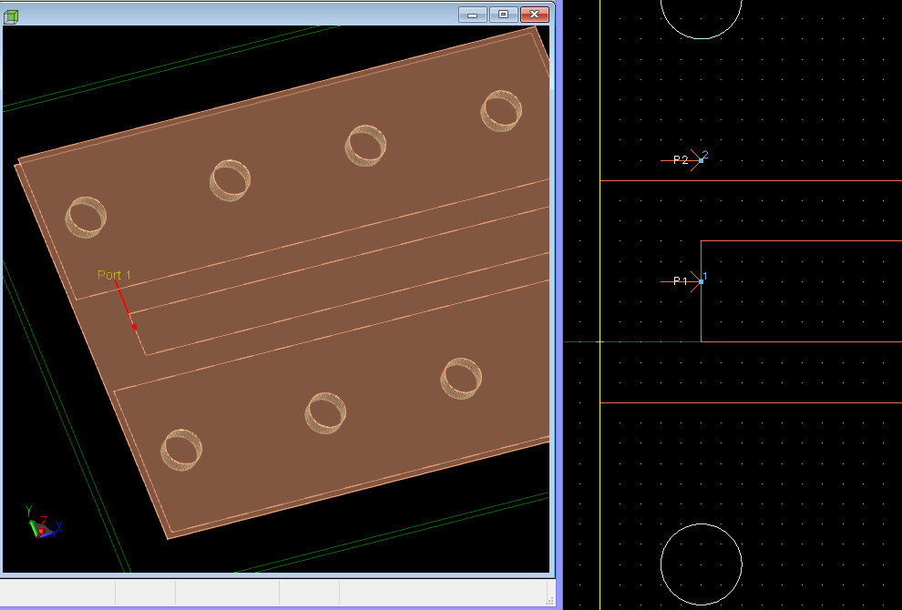Viewport: 902px width, 610px height.
Task: Click the red dot on Port 1 arrow
Action: (x=134, y=327)
